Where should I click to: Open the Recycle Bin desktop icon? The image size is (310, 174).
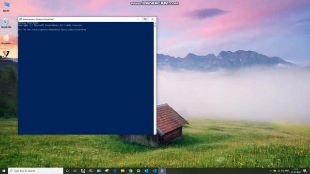point(6,23)
